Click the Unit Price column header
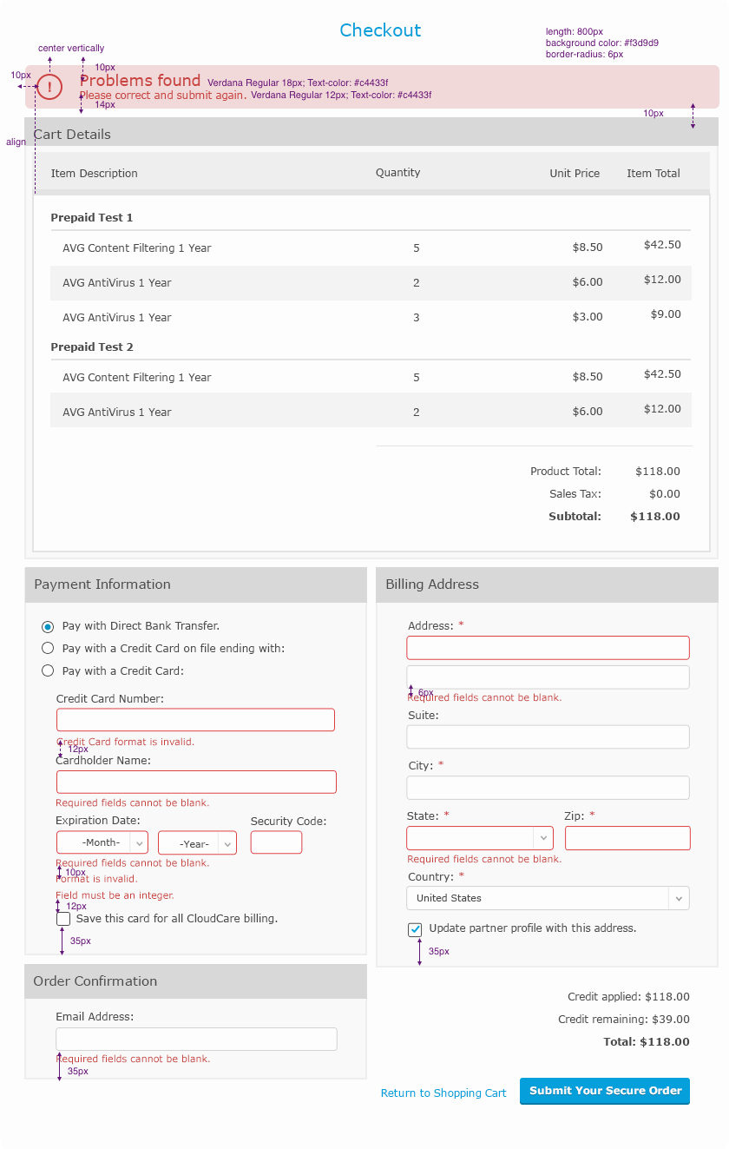729x1149 pixels. pyautogui.click(x=575, y=174)
